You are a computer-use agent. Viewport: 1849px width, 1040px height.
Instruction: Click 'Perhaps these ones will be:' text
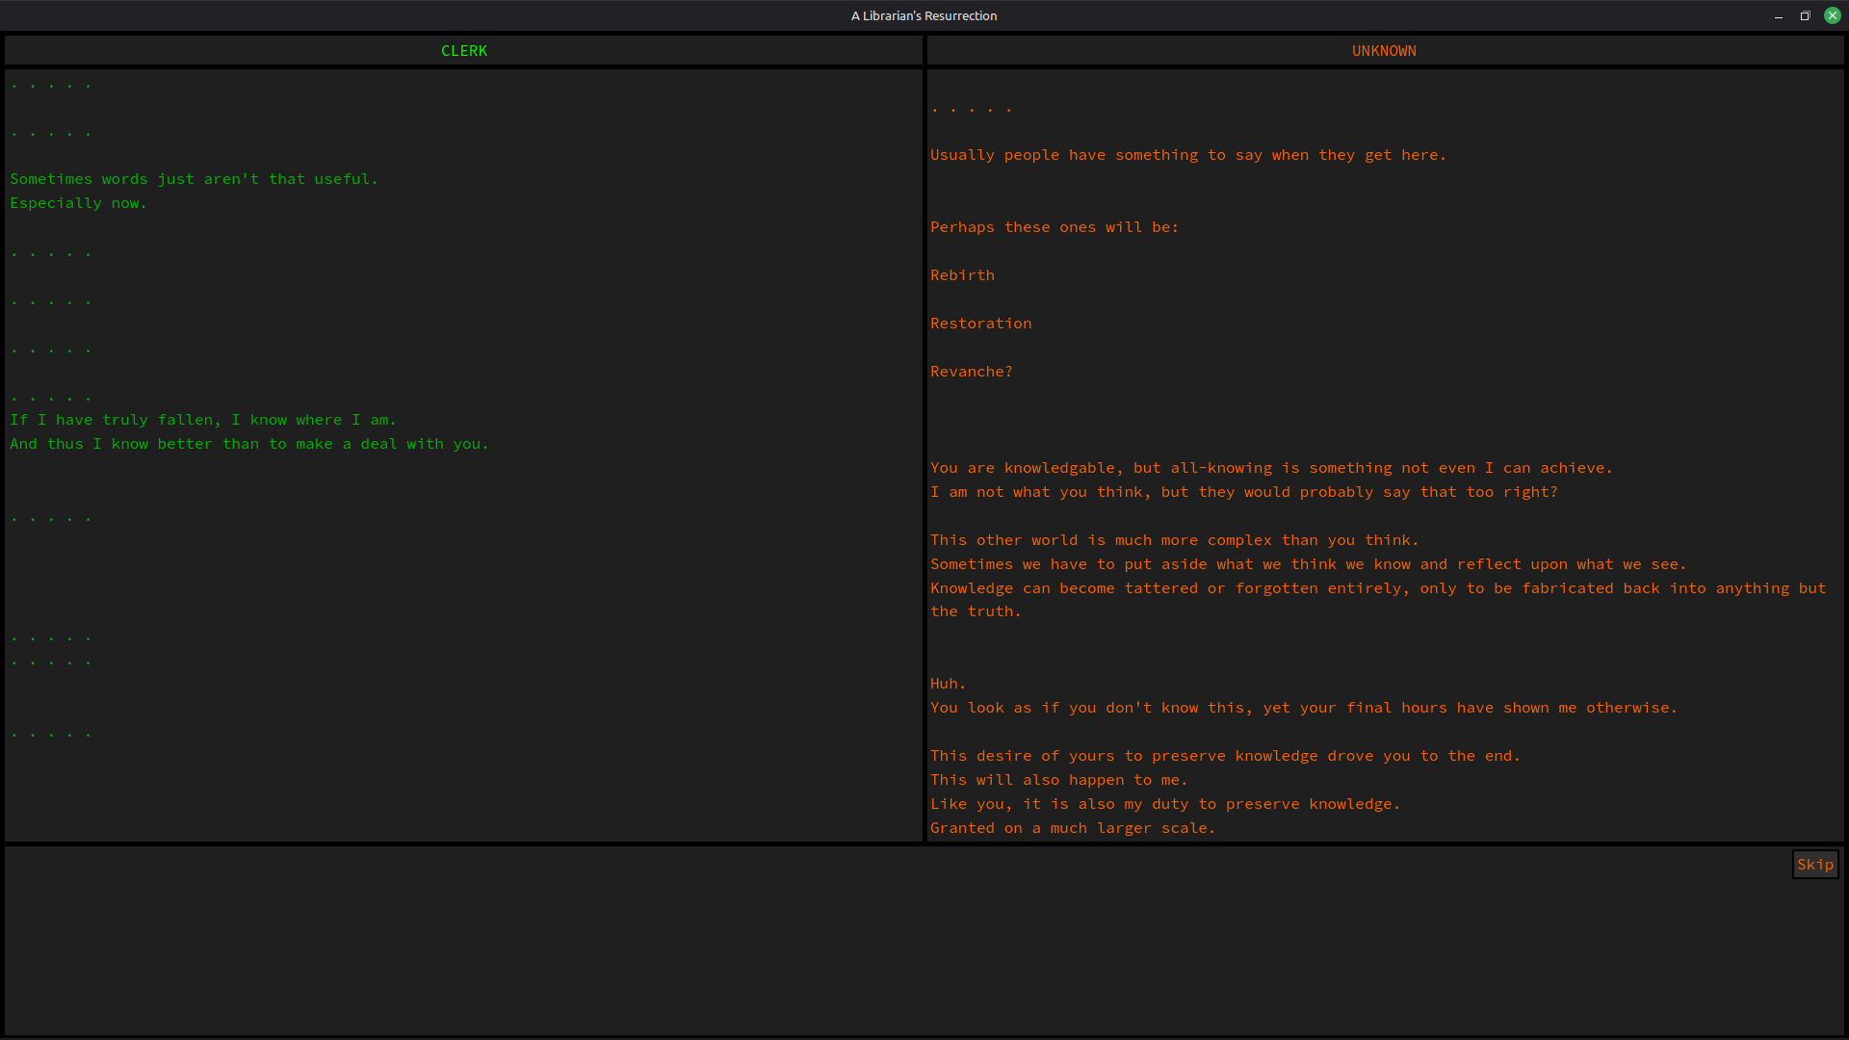pyautogui.click(x=1054, y=227)
